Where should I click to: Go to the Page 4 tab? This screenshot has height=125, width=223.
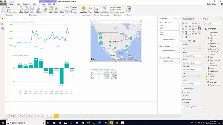(x=40, y=116)
